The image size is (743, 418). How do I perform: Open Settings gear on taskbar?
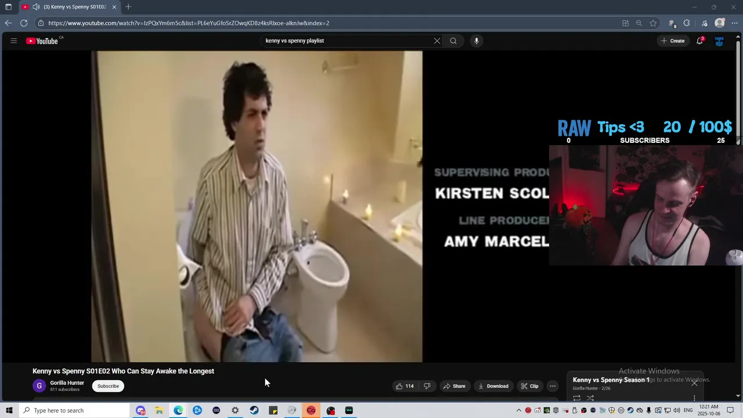(235, 410)
